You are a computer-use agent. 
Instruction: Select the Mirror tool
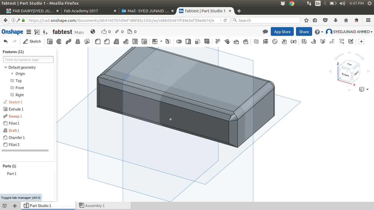pos(168,42)
